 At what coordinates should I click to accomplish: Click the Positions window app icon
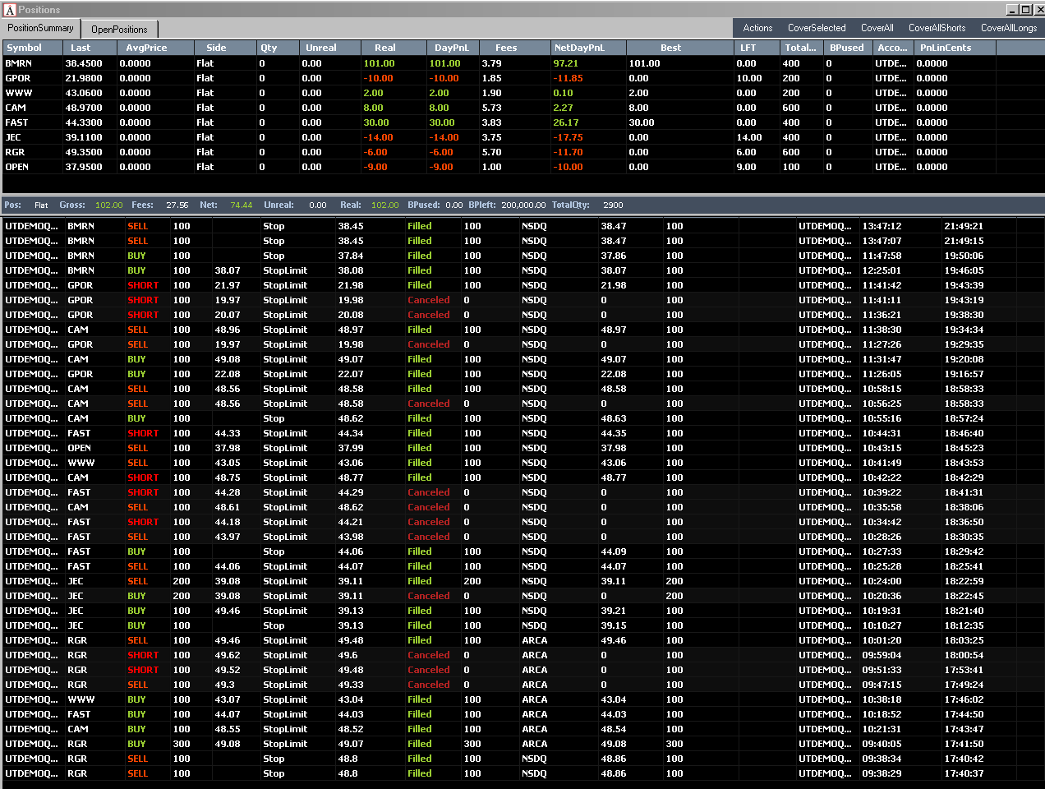[x=10, y=10]
